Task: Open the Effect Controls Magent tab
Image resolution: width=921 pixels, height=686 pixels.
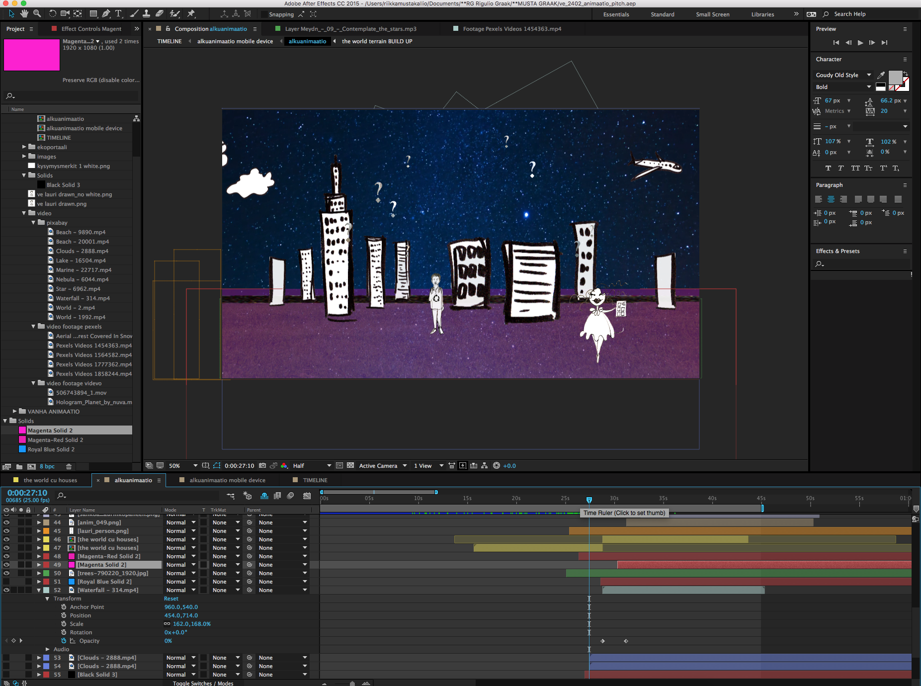Action: pyautogui.click(x=91, y=29)
